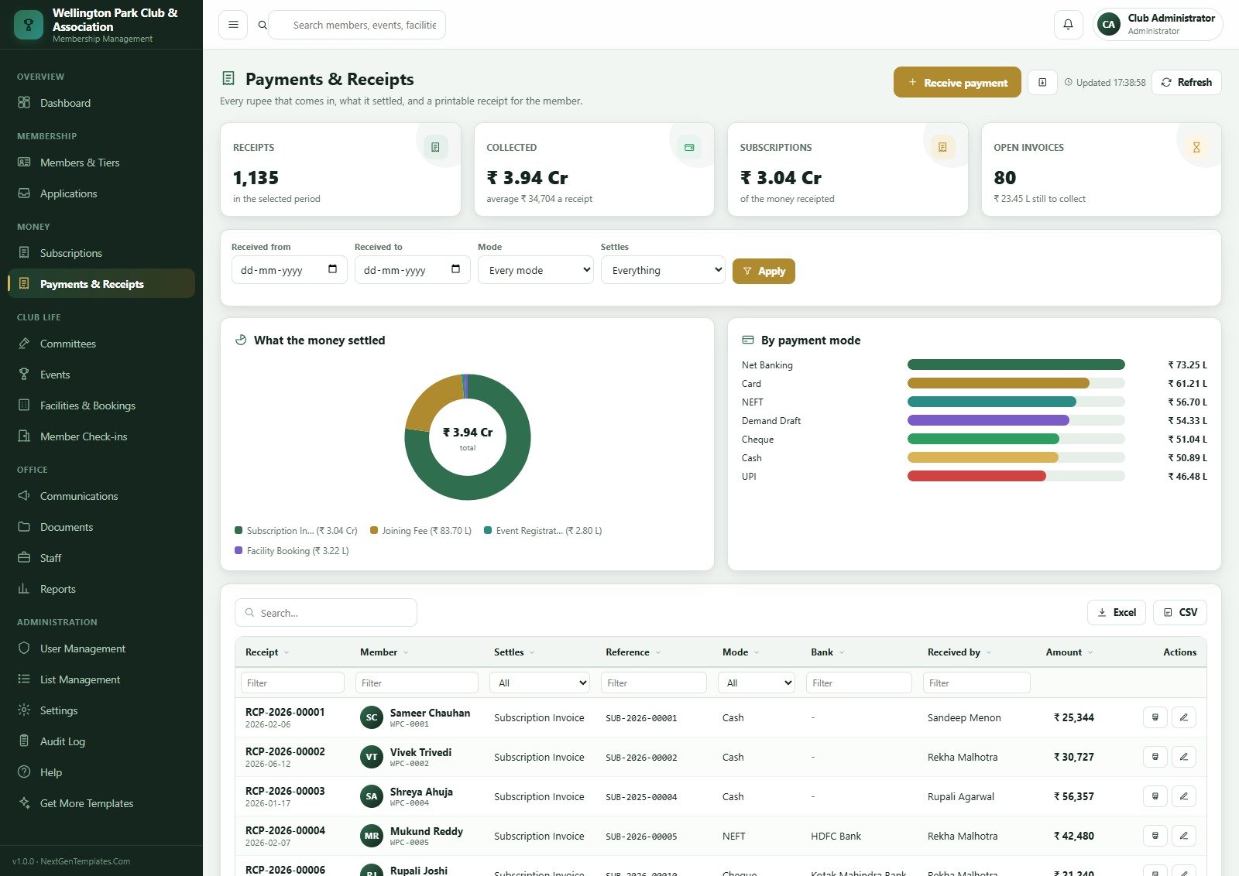Open the Mode column All filter
This screenshot has height=876, width=1239.
[757, 683]
